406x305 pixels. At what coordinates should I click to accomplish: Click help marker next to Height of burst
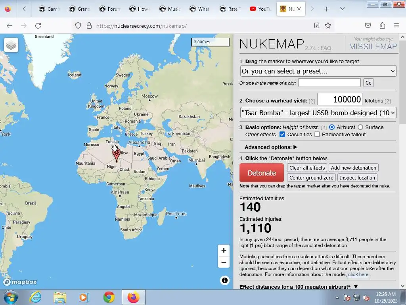tap(324, 127)
